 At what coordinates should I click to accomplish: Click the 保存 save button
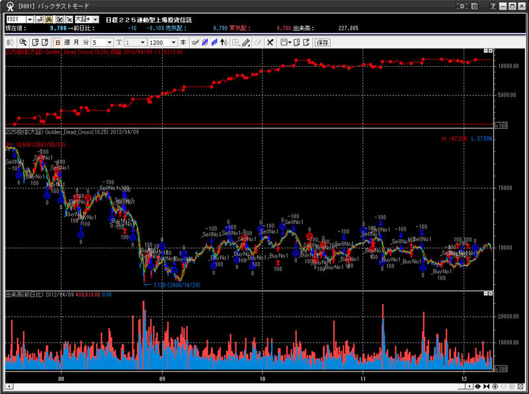click(x=322, y=42)
